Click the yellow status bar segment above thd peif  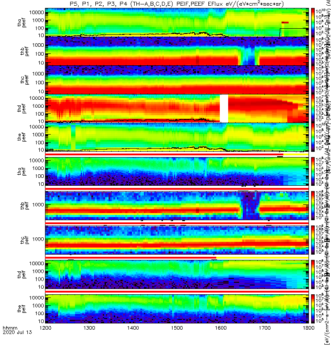pos(262,258)
